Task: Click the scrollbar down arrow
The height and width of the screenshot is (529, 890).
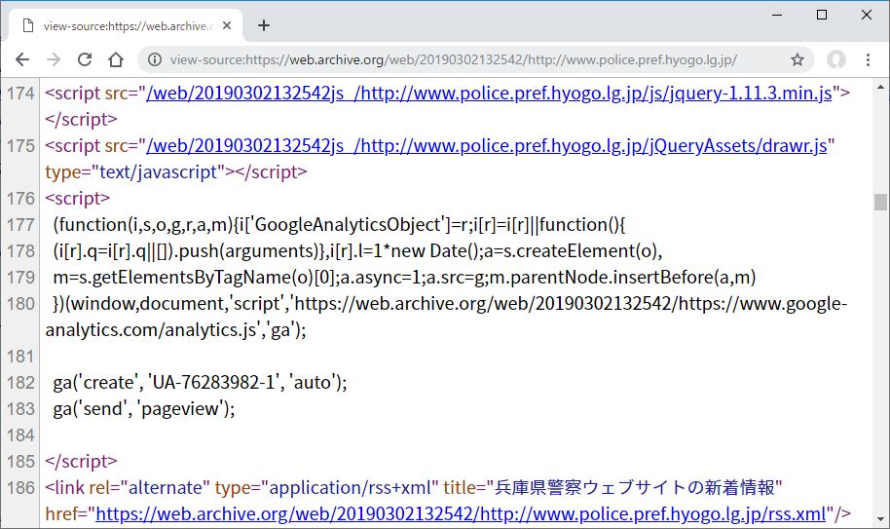Action: pyautogui.click(x=880, y=519)
